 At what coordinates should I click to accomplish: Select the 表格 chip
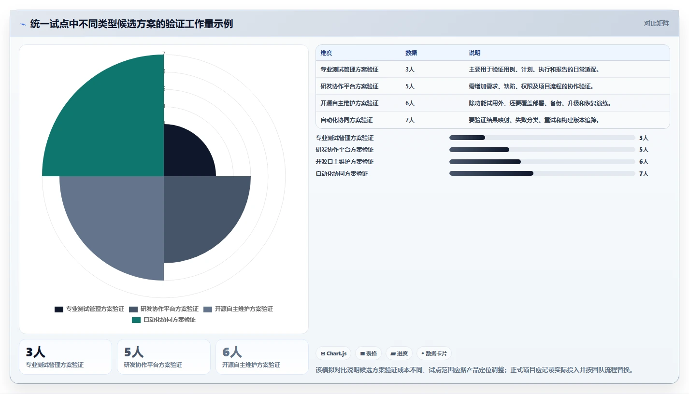click(368, 353)
